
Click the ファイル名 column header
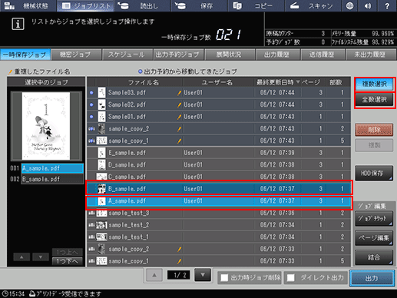point(144,82)
